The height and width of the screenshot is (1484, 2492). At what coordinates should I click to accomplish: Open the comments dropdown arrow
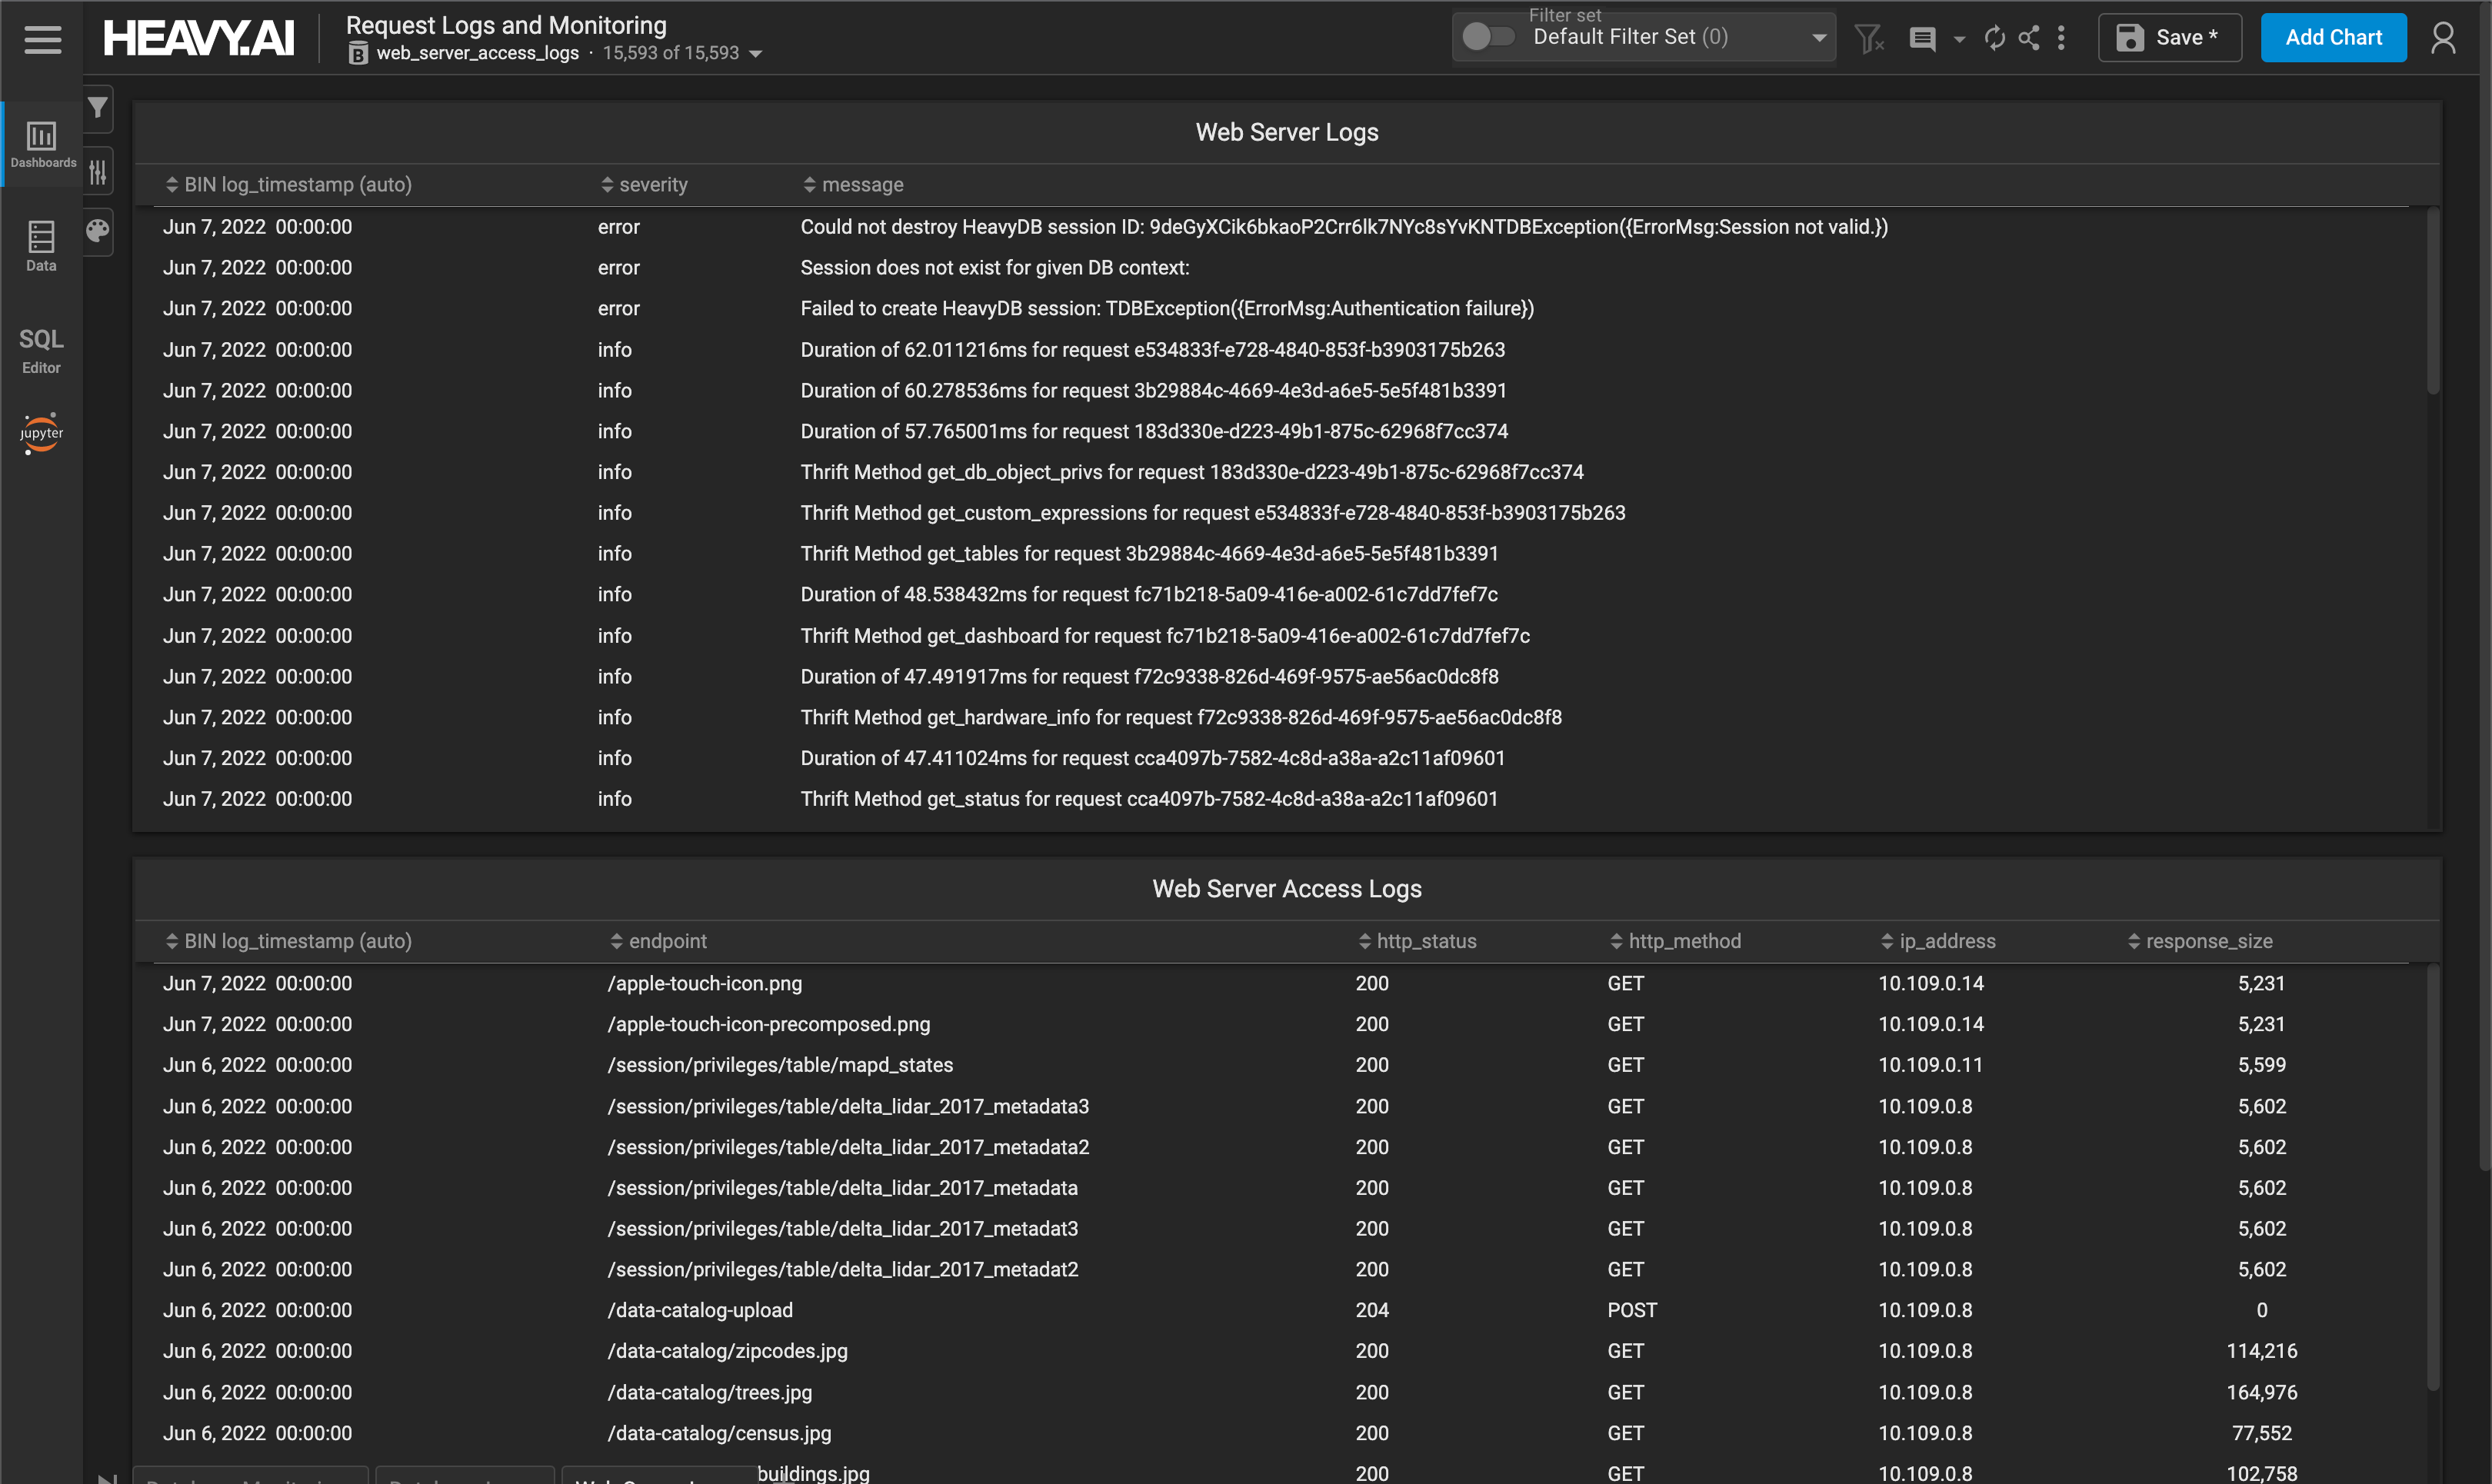[x=1959, y=39]
